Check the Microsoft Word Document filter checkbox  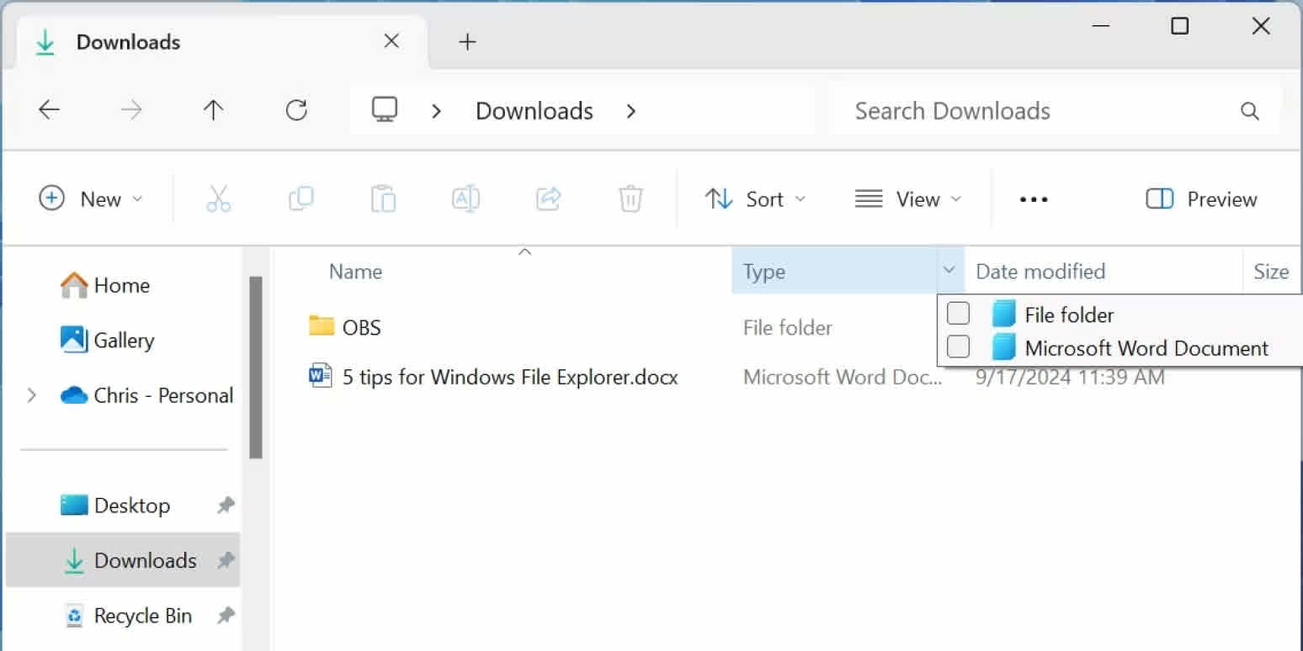click(x=958, y=347)
